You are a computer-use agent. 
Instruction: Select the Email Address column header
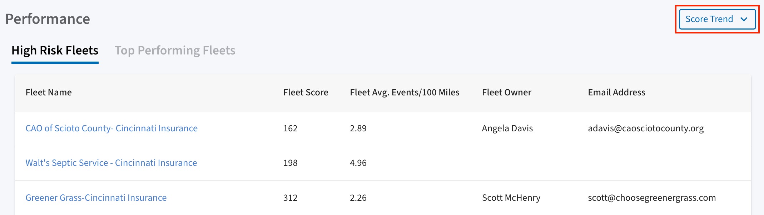click(617, 93)
